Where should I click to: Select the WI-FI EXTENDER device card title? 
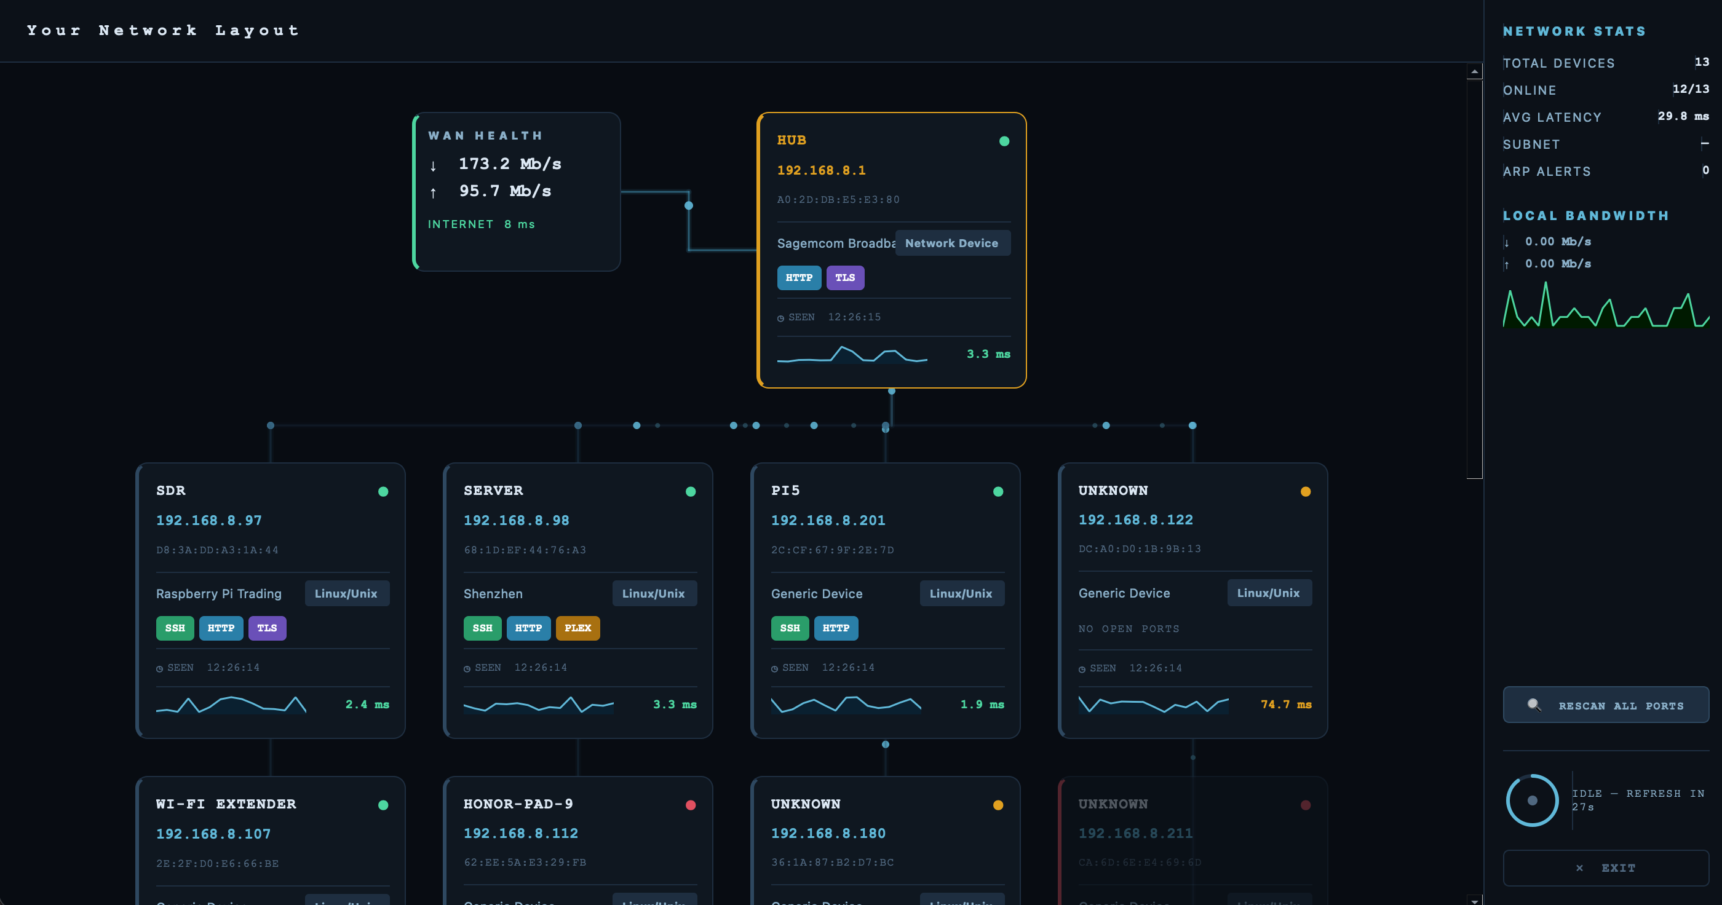pos(226,804)
